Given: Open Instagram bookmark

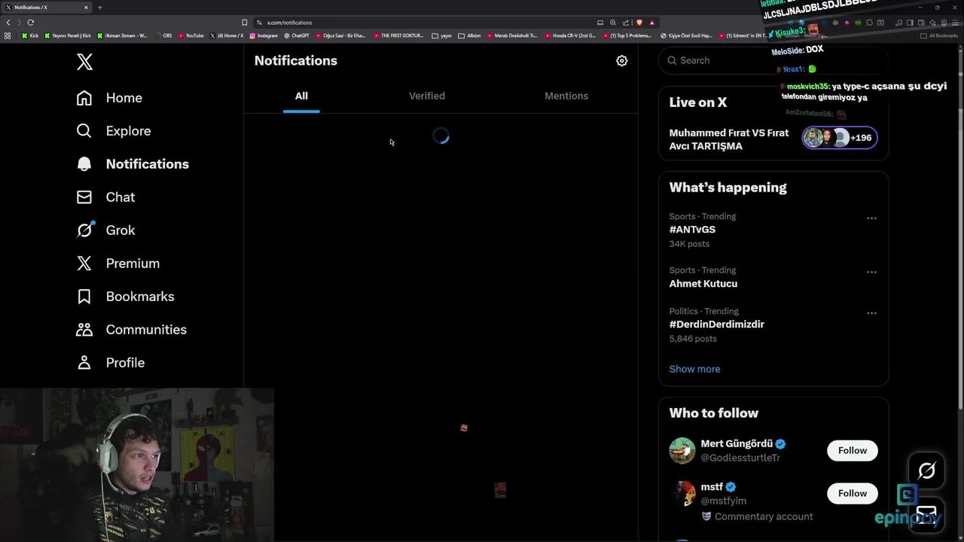Looking at the screenshot, I should (x=264, y=35).
